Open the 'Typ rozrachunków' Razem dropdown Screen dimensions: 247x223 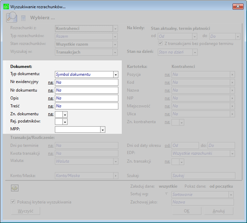[x=115, y=36]
